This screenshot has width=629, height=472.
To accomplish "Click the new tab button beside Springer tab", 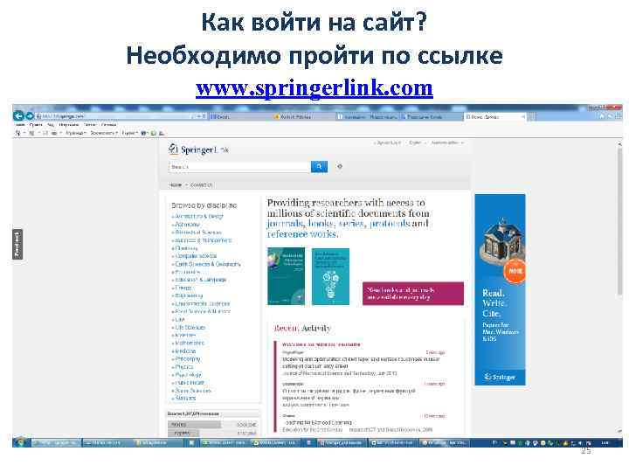I will (x=531, y=116).
